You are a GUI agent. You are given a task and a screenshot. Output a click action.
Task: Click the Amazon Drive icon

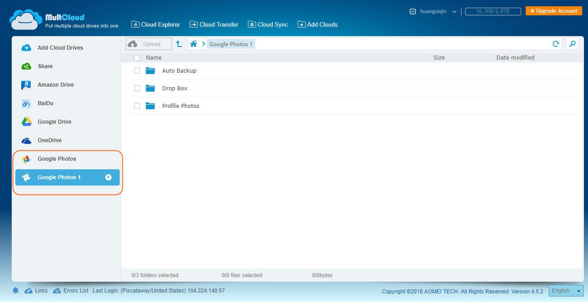[26, 85]
